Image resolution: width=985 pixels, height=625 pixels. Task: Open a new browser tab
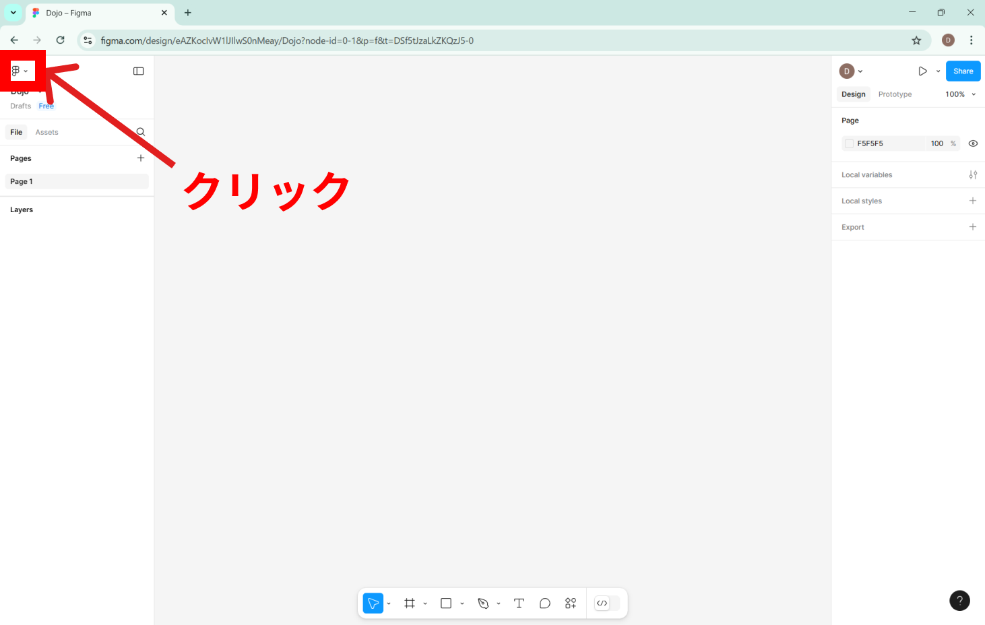pos(188,13)
